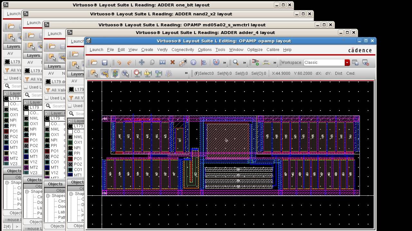Click the Undo arrow icon
Screen dimensions: 412x231
tap(119, 63)
